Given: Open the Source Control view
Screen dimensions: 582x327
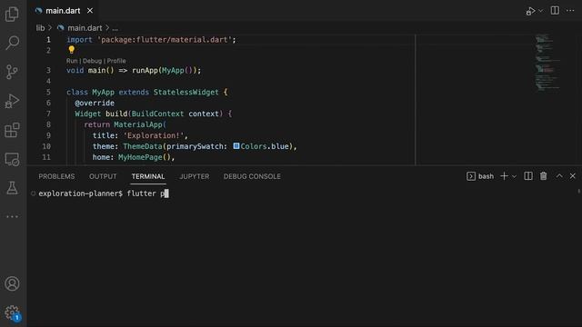Looking at the screenshot, I should [x=12, y=72].
